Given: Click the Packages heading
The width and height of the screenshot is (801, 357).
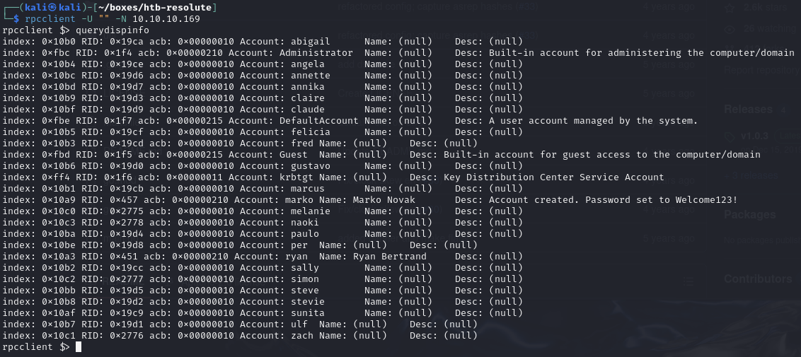Looking at the screenshot, I should (749, 214).
